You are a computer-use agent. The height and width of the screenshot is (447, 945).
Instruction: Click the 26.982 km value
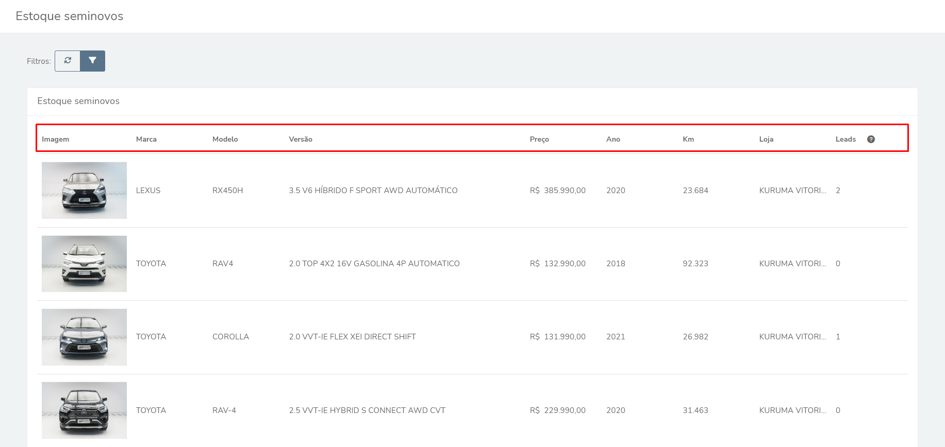[x=695, y=337]
